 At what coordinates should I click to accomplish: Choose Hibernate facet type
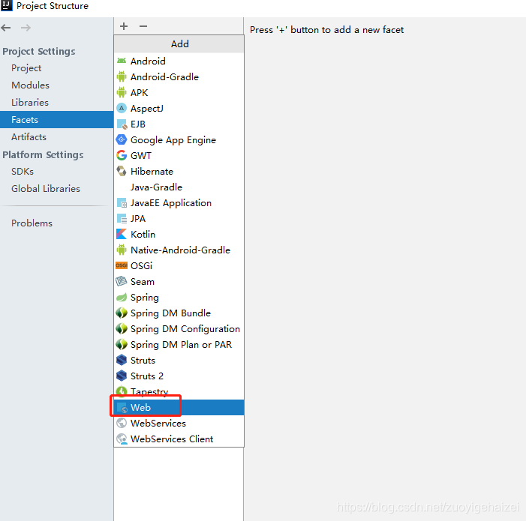(179, 171)
